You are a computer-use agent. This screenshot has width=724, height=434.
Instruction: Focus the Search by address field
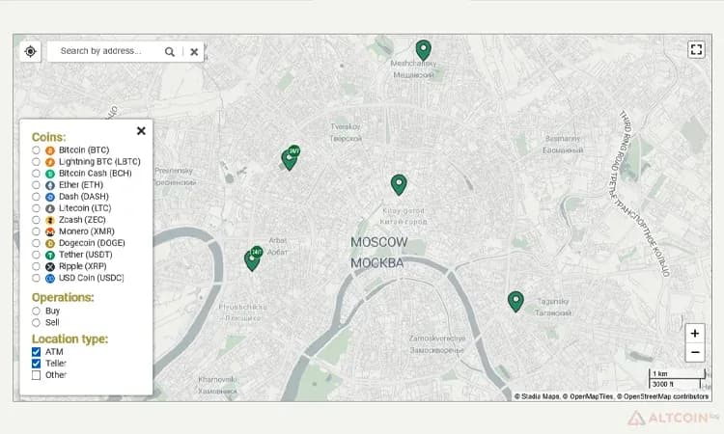[x=105, y=51]
